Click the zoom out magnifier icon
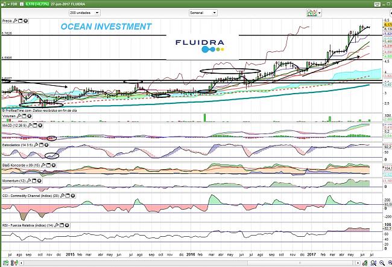Screen dimensions: 392x267 tap(382, 263)
